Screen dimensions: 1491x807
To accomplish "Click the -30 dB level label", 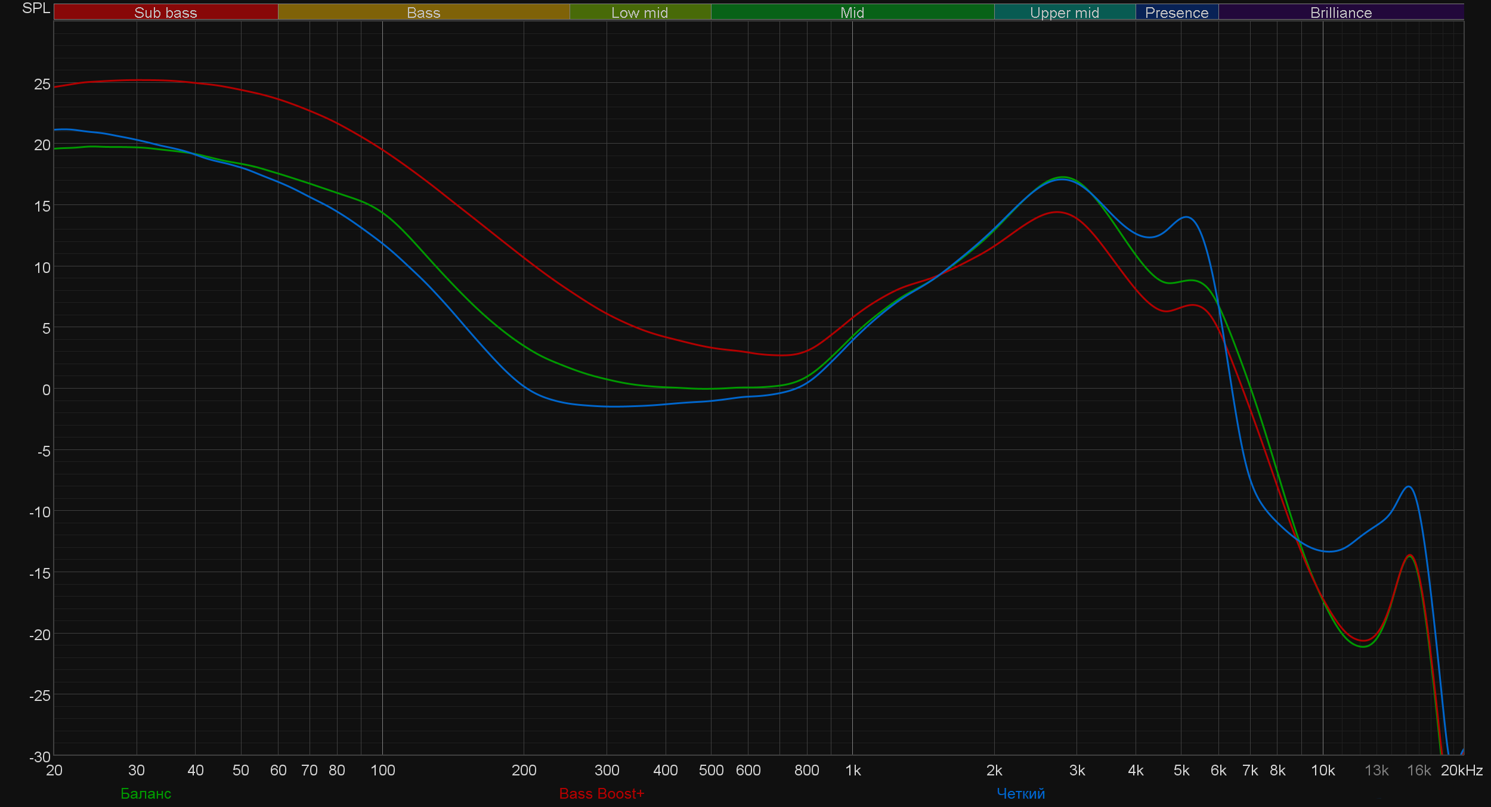I will coord(40,757).
